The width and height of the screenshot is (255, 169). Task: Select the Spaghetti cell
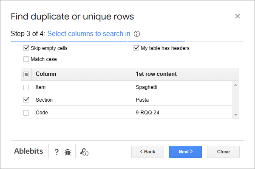pyautogui.click(x=147, y=87)
